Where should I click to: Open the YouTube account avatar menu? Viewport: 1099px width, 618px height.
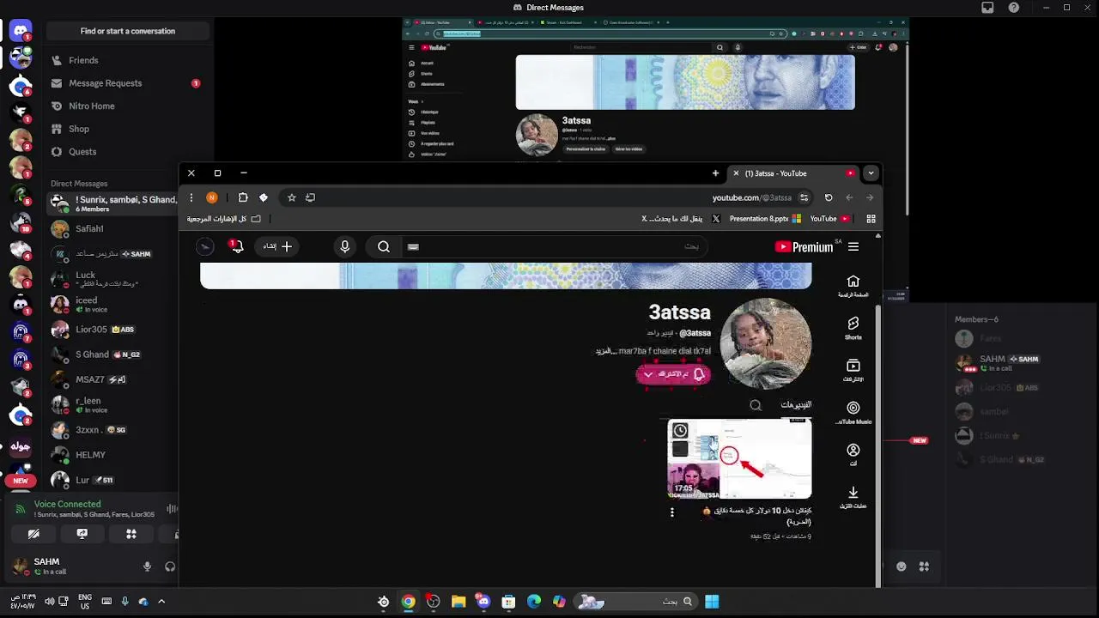coord(204,247)
